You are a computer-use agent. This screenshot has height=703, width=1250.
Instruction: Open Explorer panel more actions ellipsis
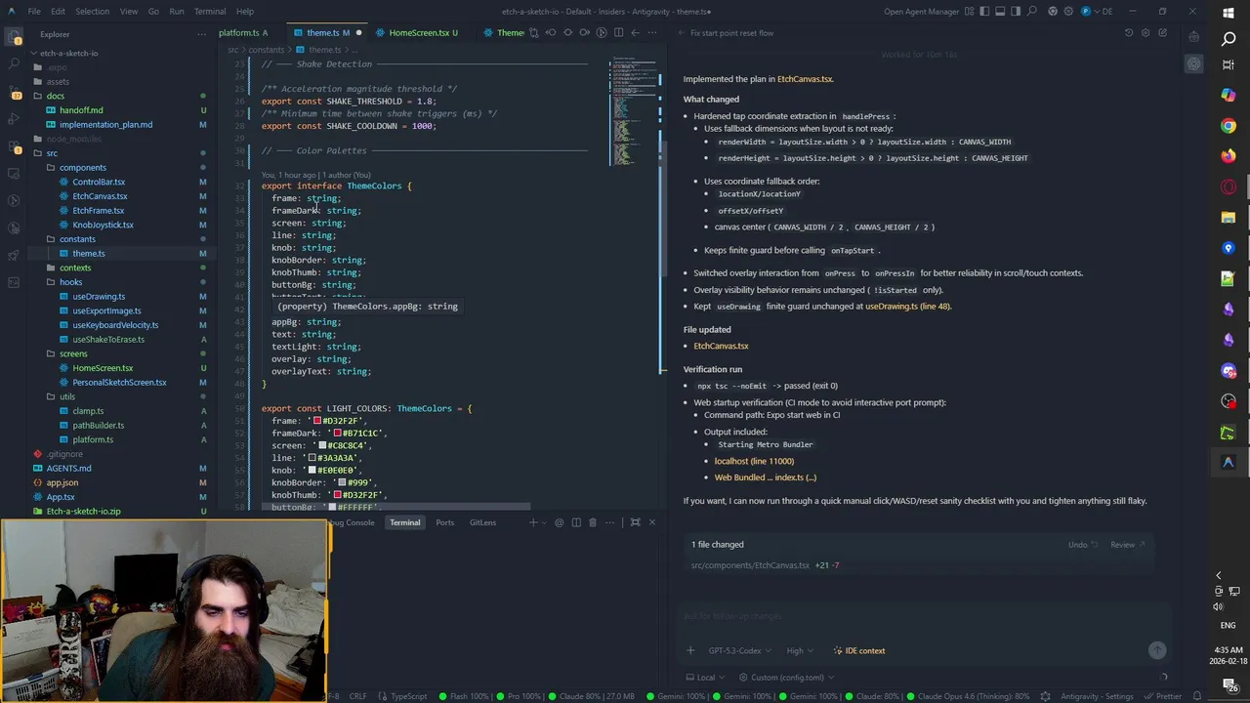204,34
